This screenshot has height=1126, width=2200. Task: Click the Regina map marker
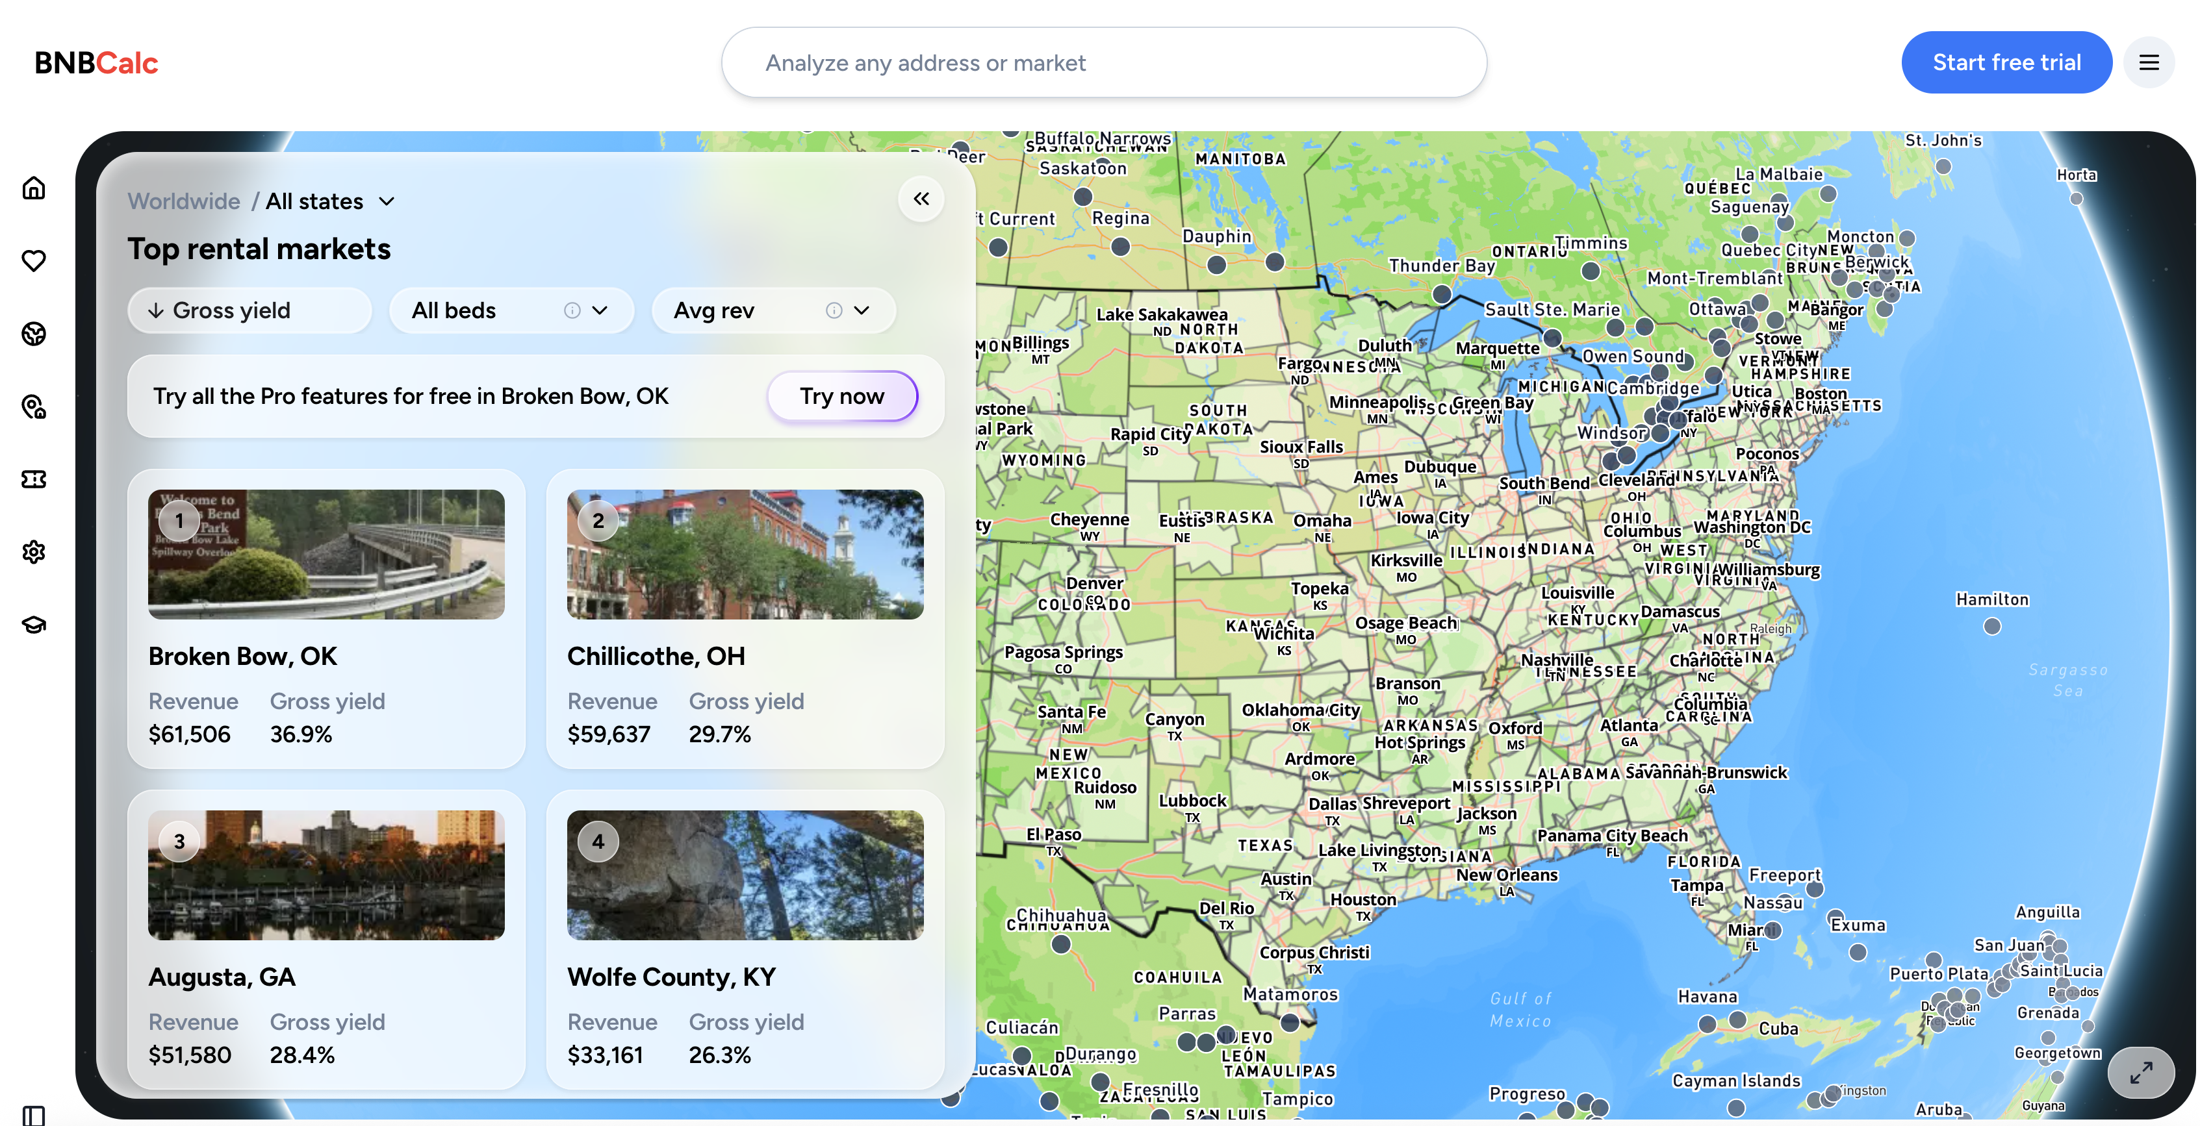(x=1121, y=247)
